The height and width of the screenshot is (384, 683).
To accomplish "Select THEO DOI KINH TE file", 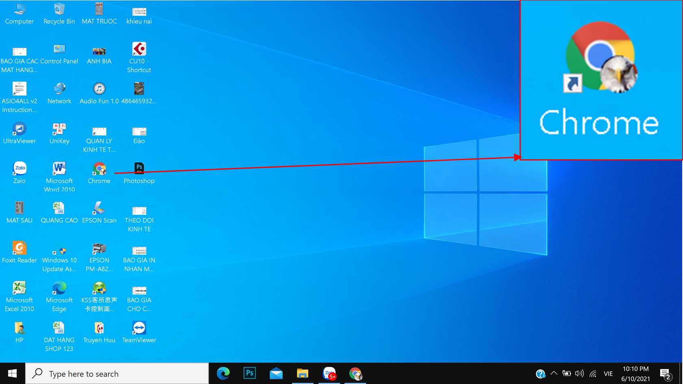I will pos(139,219).
